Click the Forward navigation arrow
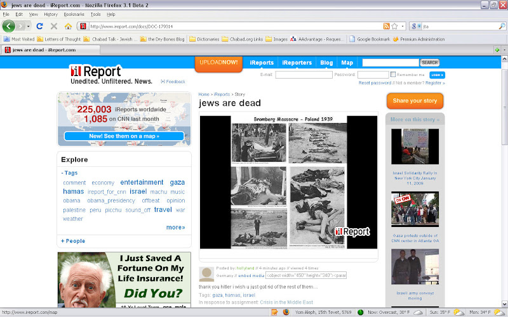This screenshot has width=508, height=317. coord(21,26)
